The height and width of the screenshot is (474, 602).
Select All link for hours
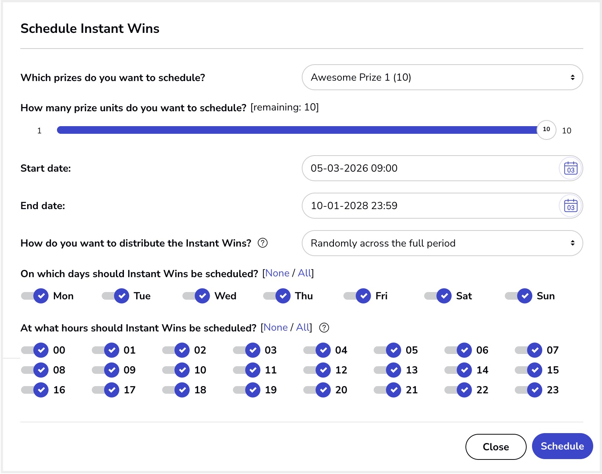tap(303, 328)
